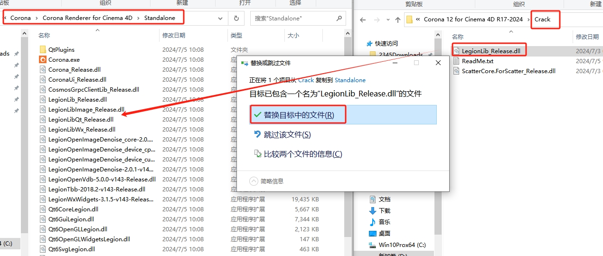Screen dimensions: 603x256
Task: Click the Qt6GuiLegion.dll file icon
Action: point(43,219)
